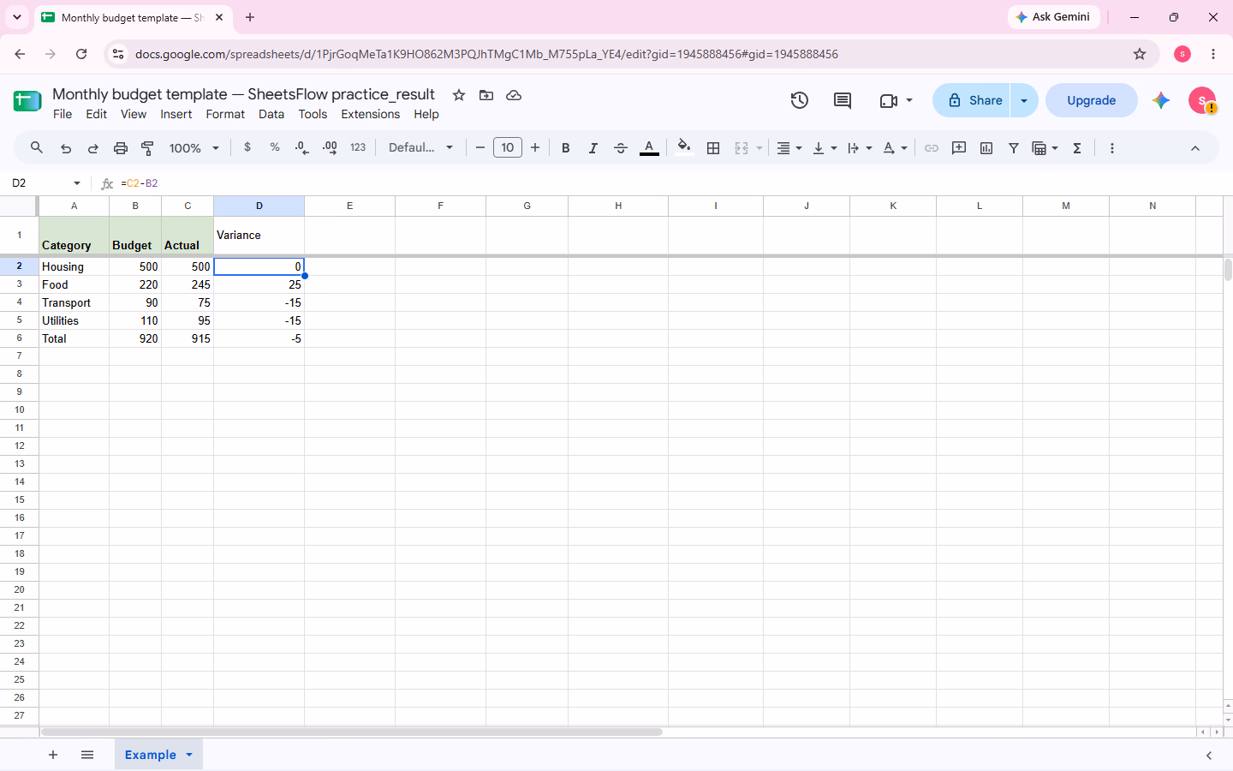Open the Borders tool
The width and height of the screenshot is (1233, 771).
713,148
